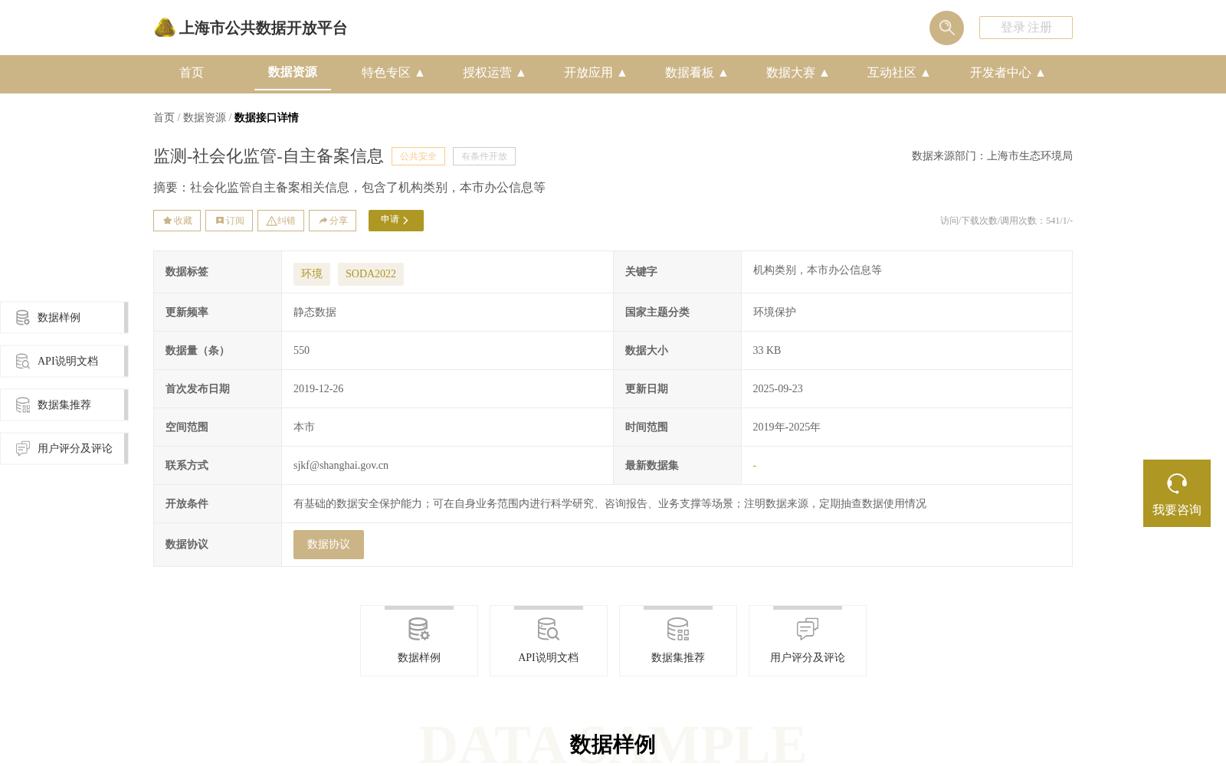Jump to API说明文档 via sidebar label
The height and width of the screenshot is (766, 1226).
[x=67, y=361]
